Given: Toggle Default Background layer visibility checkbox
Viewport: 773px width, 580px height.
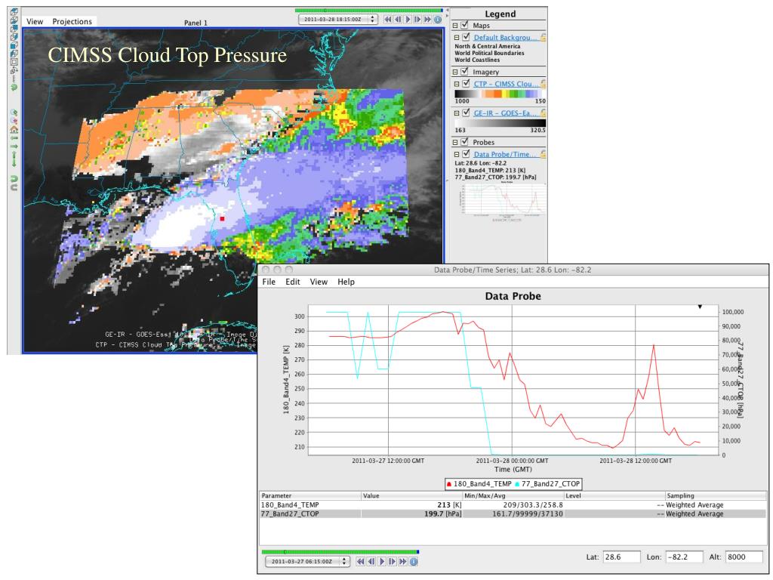Looking at the screenshot, I should coord(466,37).
